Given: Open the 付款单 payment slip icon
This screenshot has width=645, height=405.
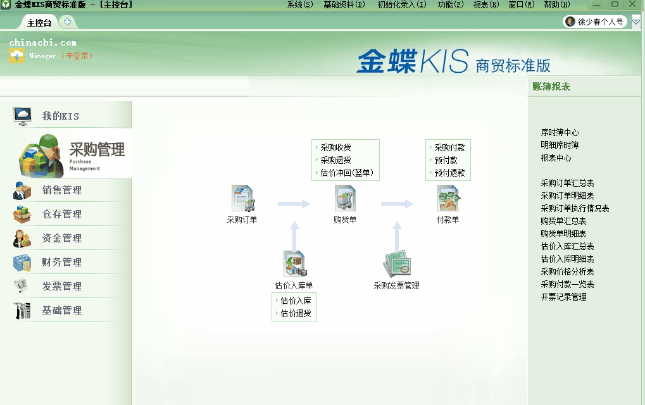Looking at the screenshot, I should click(x=448, y=199).
